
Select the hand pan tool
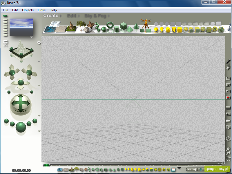click(228, 158)
